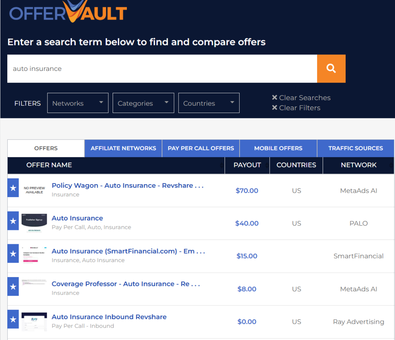Star the Policy Wagon offer
Screen dimensions: 395x340
(13, 188)
